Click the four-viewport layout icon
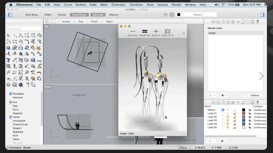This screenshot has height=153, width=273. point(47,22)
